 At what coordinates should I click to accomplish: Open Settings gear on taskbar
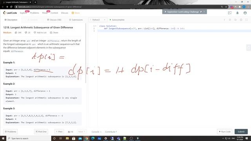tap(105, 138)
